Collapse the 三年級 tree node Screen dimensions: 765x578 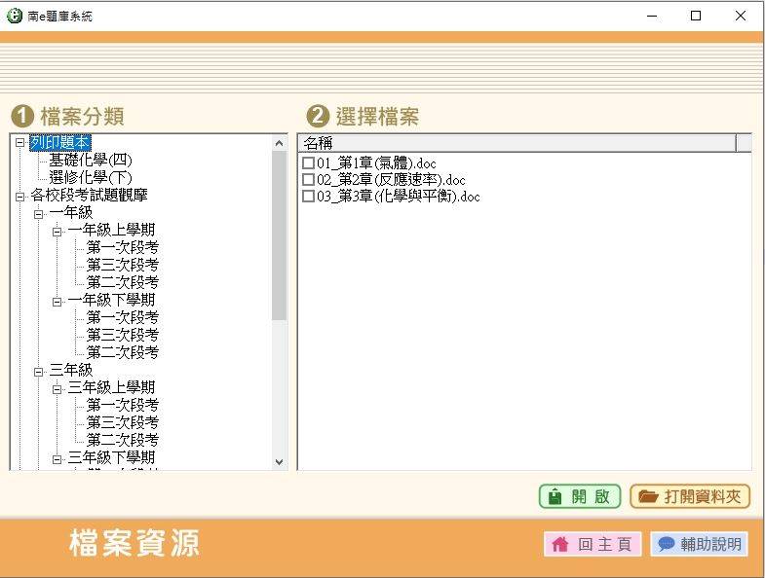pyautogui.click(x=39, y=372)
